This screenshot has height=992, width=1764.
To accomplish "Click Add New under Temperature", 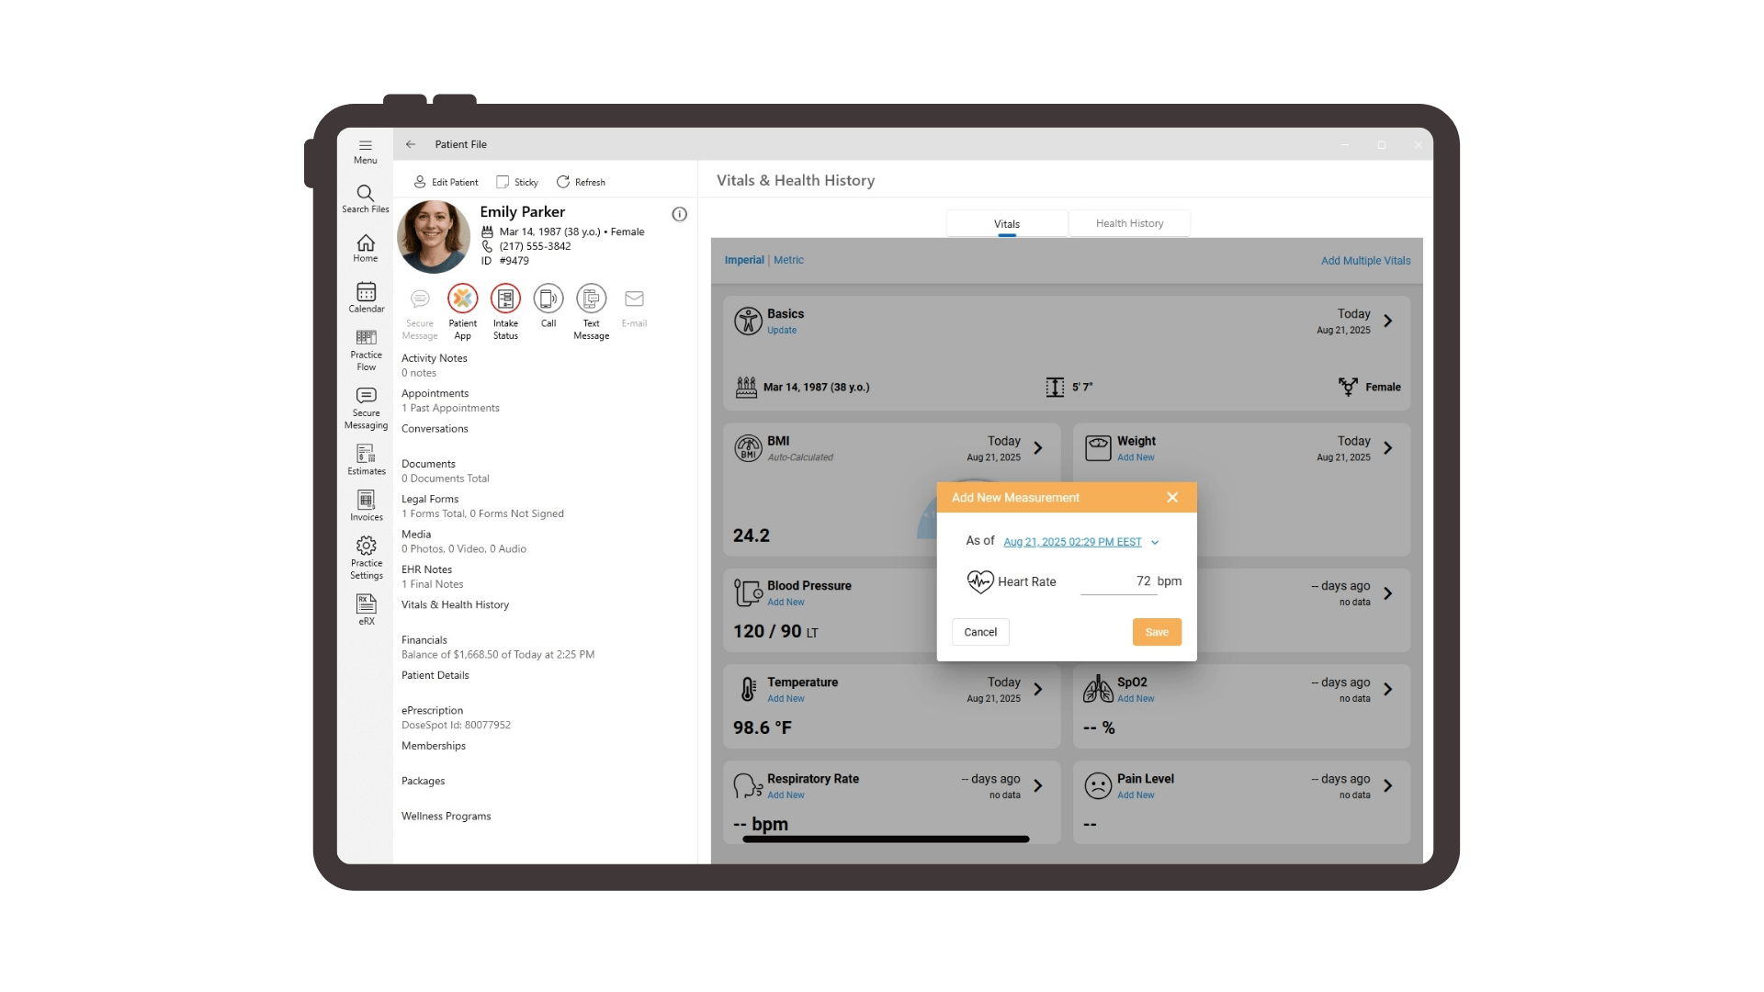I will click(786, 699).
